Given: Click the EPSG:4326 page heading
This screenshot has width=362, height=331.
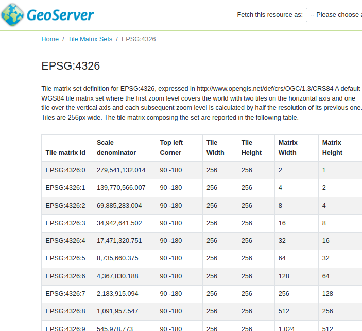Looking at the screenshot, I should click(x=71, y=66).
